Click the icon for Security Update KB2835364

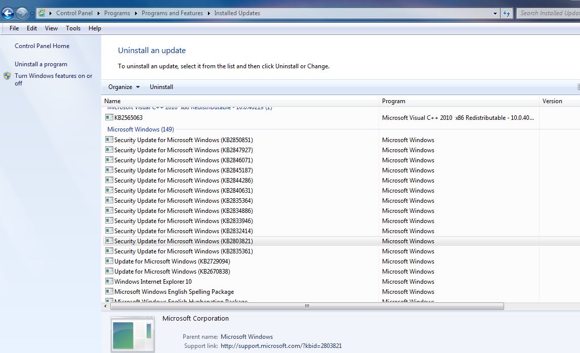(x=109, y=200)
